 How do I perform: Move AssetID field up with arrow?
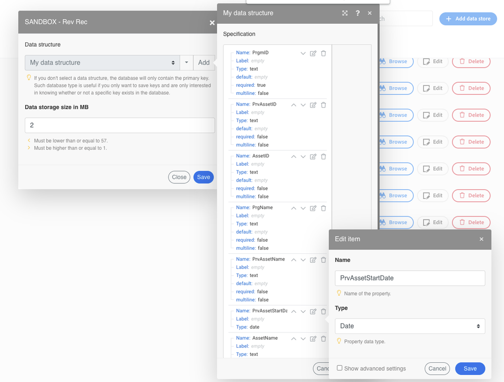(294, 156)
